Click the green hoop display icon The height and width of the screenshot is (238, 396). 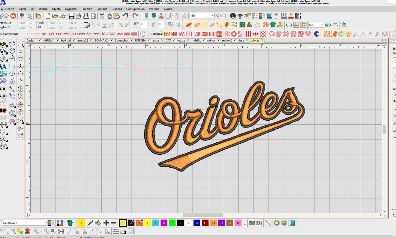coord(289,25)
